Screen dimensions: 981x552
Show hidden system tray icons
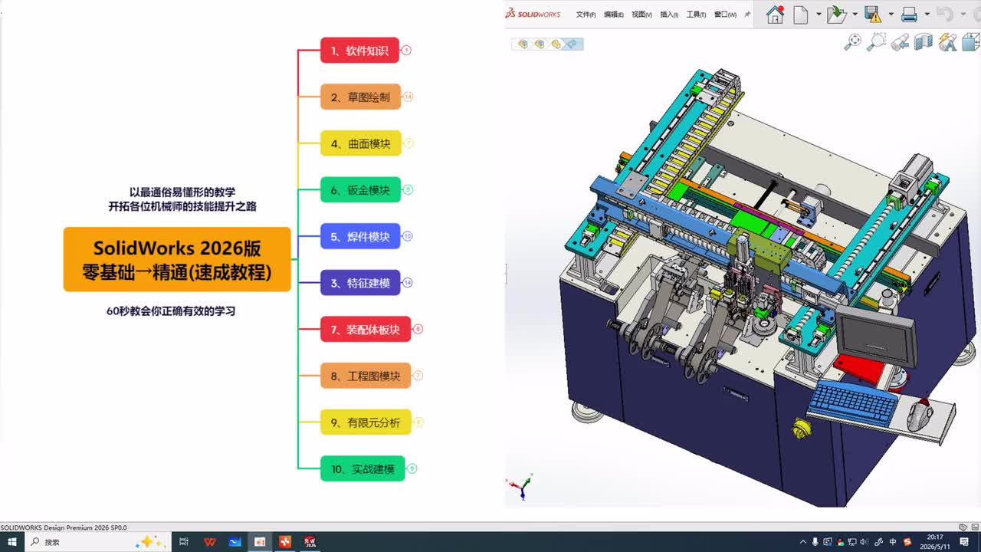[x=802, y=542]
